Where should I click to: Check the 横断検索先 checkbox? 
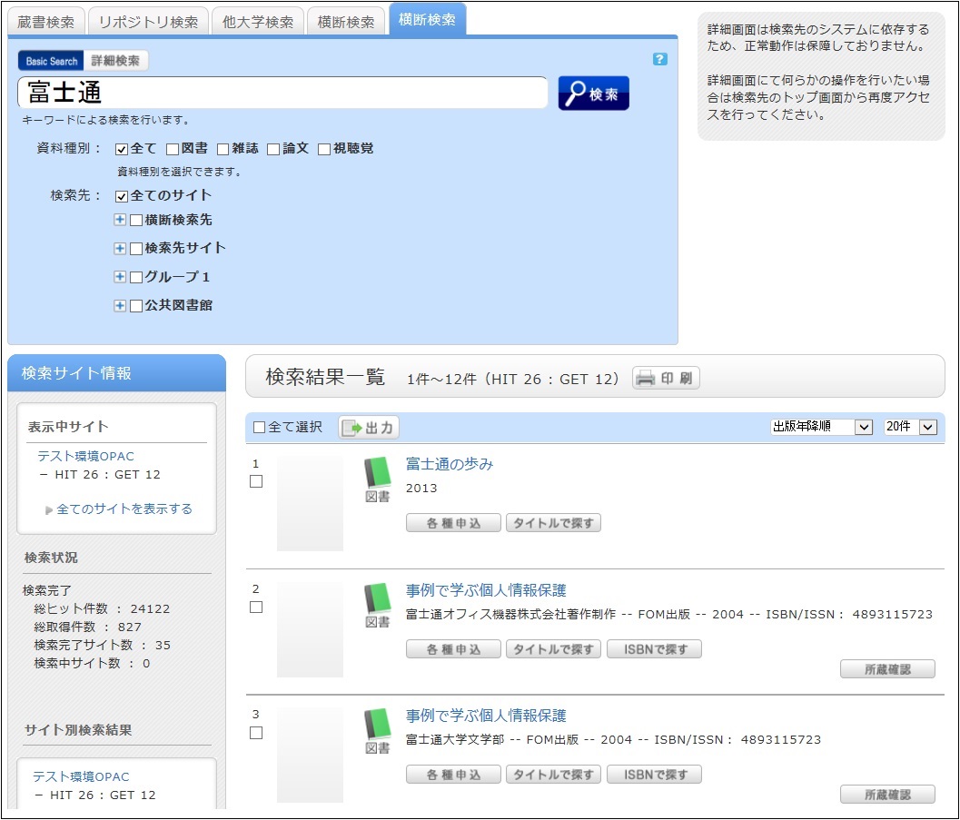tap(136, 221)
